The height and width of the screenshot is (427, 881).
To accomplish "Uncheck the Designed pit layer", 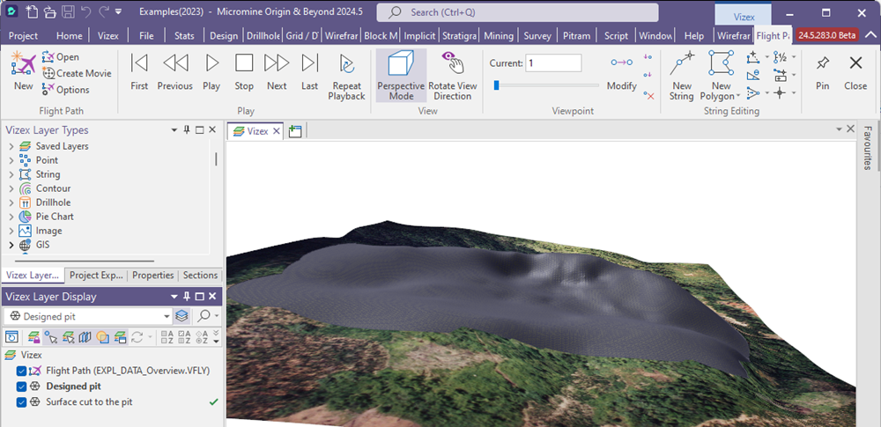I will (22, 387).
